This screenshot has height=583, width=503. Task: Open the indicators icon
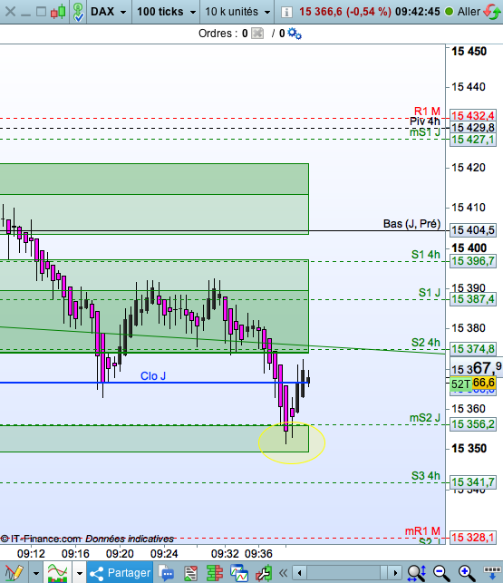coord(57,573)
